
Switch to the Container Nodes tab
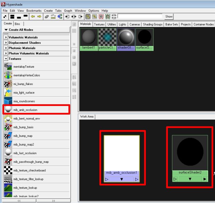(x=204, y=24)
